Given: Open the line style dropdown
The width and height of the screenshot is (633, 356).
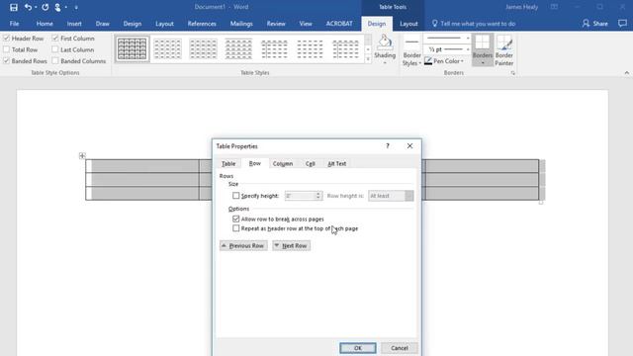Looking at the screenshot, I should tap(468, 39).
